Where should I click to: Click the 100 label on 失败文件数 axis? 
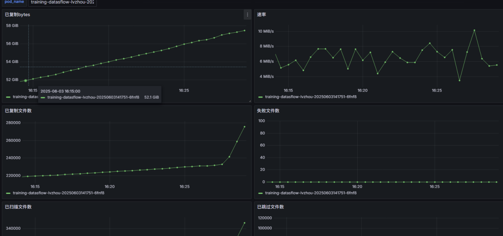tap(261, 121)
